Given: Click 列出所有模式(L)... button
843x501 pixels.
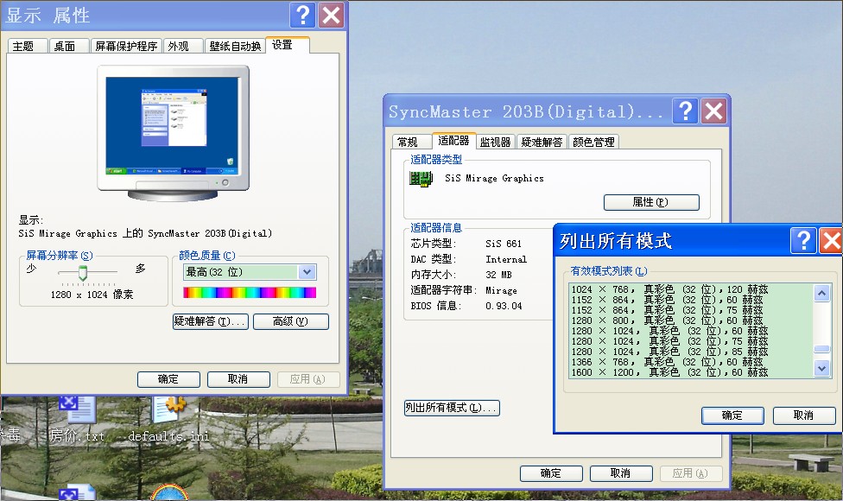Looking at the screenshot, I should 452,408.
